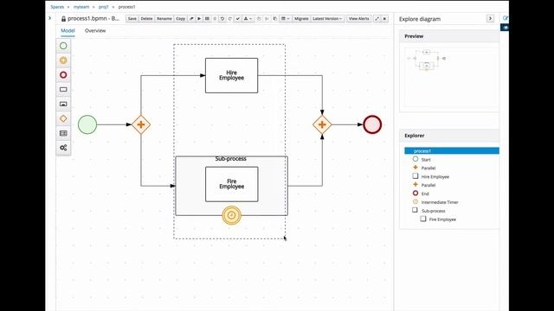Close the editor with X button

pyautogui.click(x=384, y=19)
